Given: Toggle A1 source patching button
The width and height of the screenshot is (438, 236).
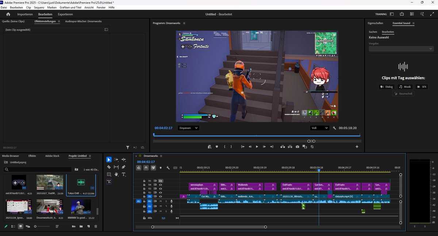Looking at the screenshot, I should coord(139,201).
